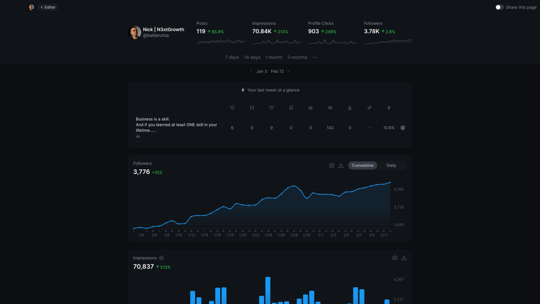540x304 pixels.
Task: Click the Jan 3 start date
Action: click(x=262, y=72)
